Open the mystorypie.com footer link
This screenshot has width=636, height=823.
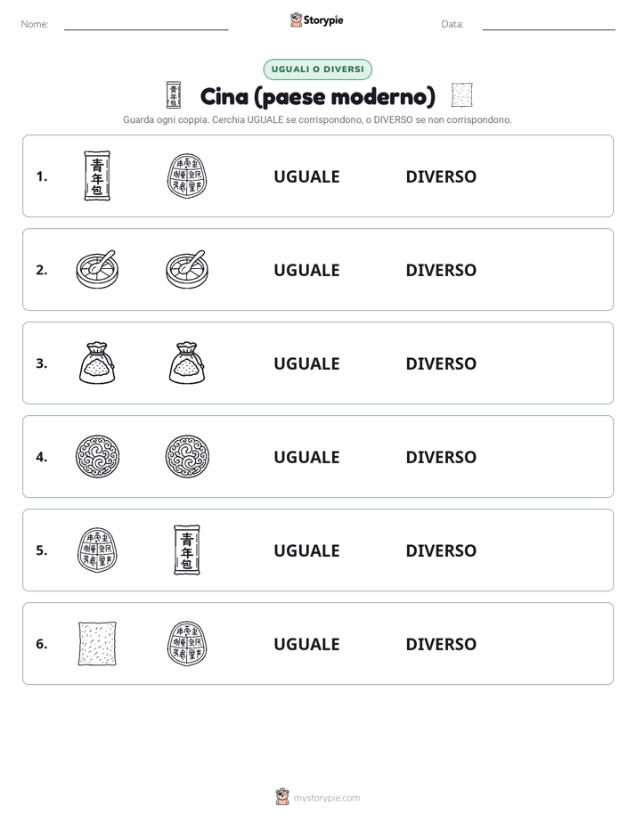point(326,798)
